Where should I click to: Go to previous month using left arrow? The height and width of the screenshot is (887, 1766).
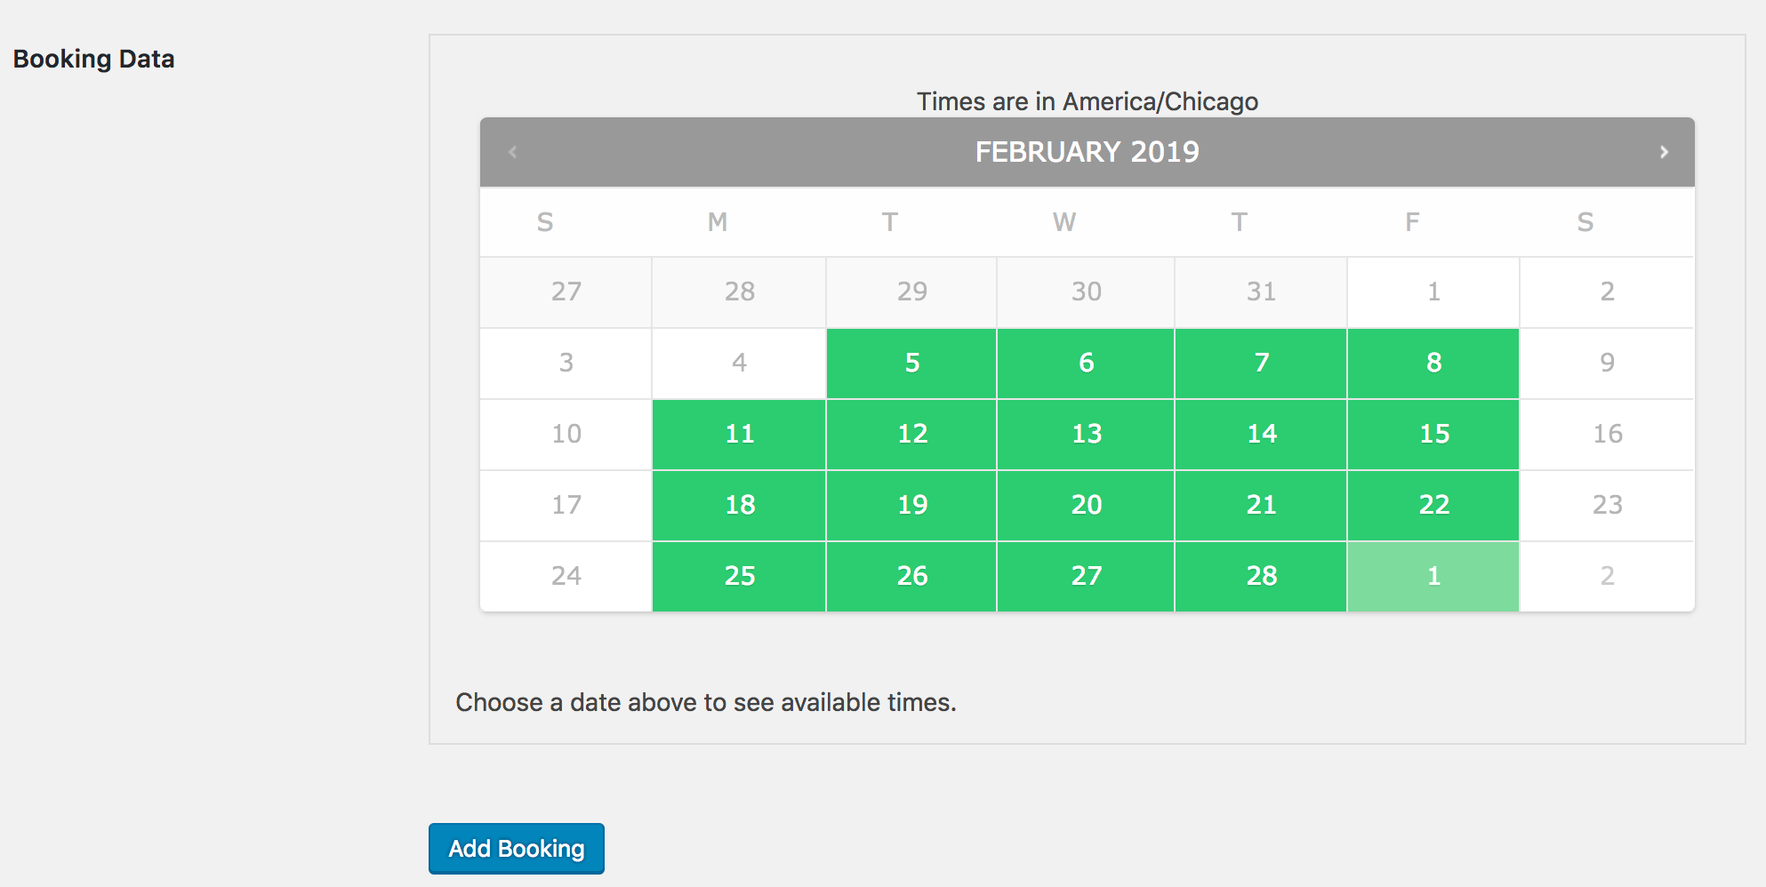point(513,152)
